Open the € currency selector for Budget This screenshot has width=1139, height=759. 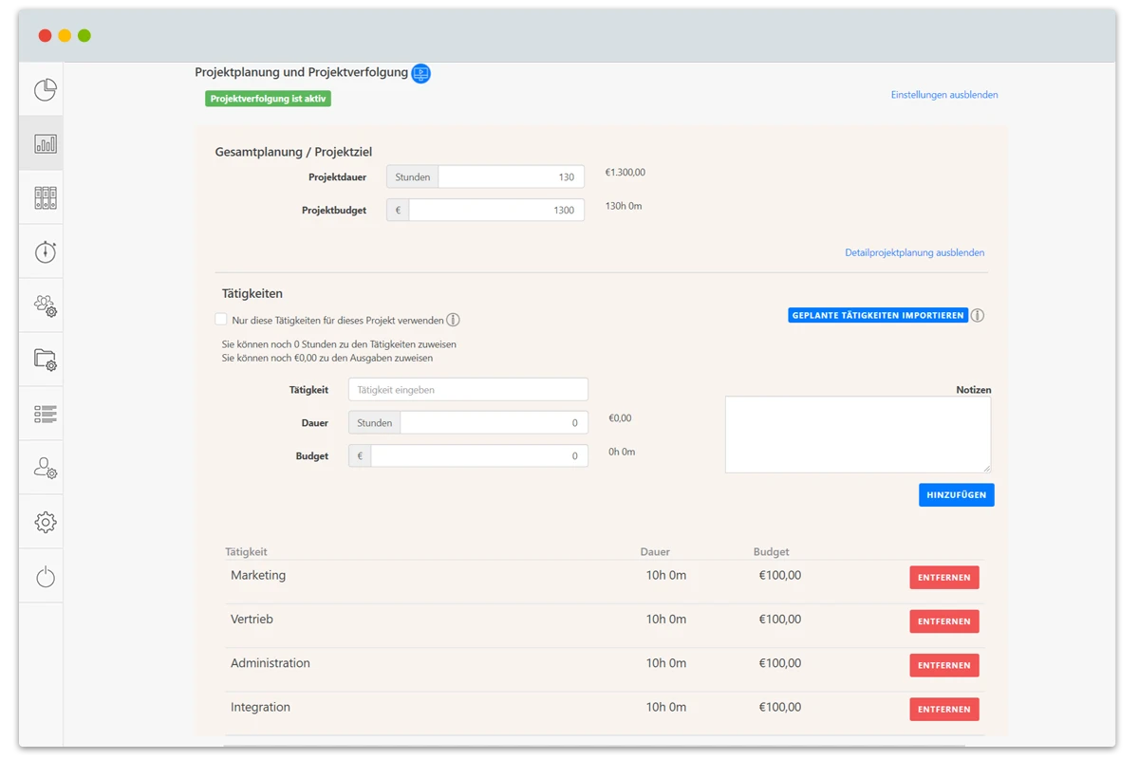pos(359,455)
